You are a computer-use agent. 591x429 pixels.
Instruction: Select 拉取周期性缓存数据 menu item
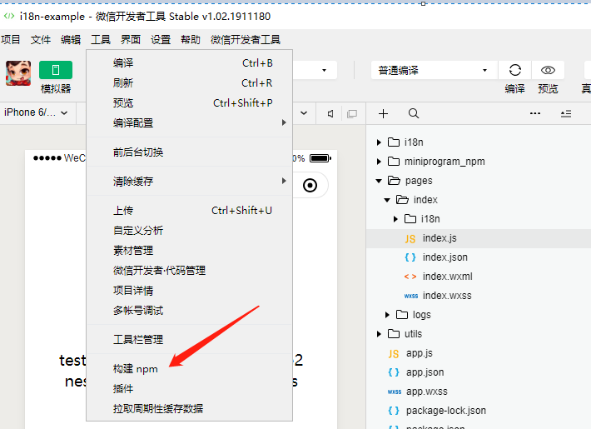click(189, 409)
